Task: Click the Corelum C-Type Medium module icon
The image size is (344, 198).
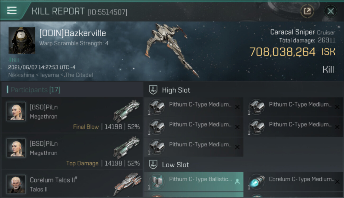Action: (x=256, y=182)
